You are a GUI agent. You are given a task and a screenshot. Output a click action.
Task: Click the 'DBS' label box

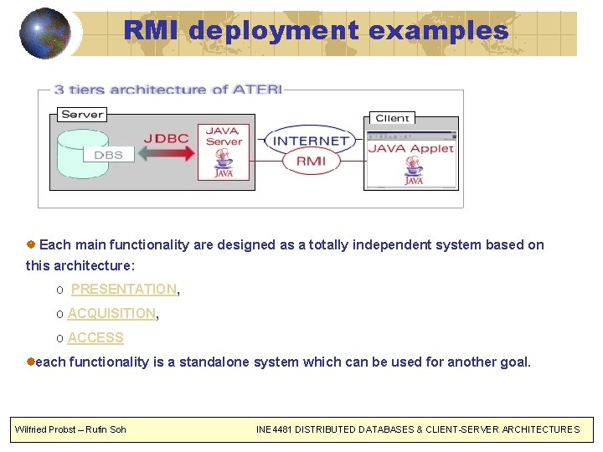108,155
